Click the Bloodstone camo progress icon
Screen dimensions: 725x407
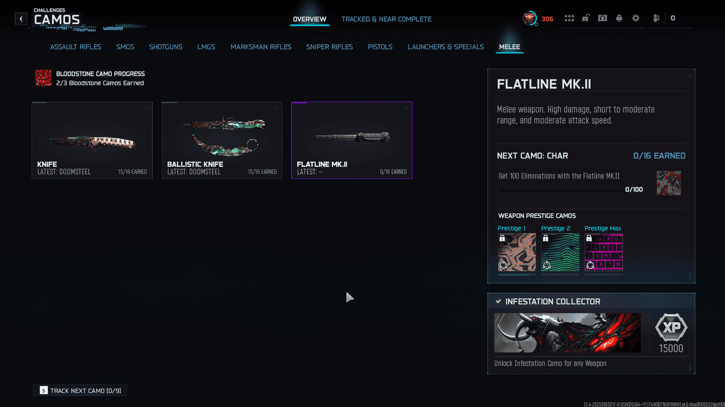(43, 78)
